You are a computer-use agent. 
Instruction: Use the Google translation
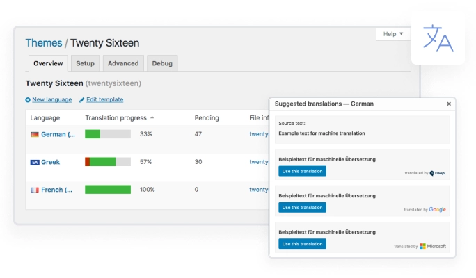tap(302, 207)
